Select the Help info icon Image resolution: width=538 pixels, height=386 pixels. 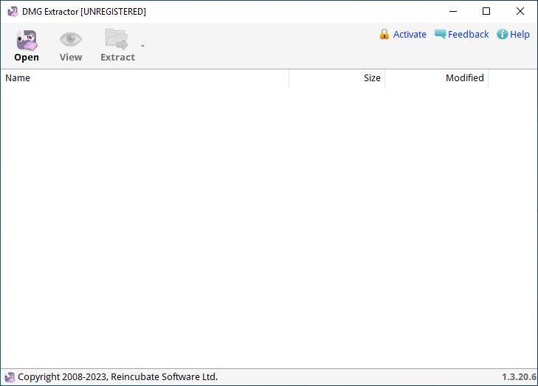tap(502, 34)
